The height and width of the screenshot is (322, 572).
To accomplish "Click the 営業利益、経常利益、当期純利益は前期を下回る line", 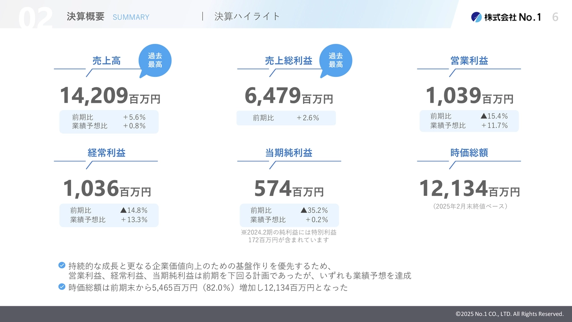I will [x=240, y=276].
